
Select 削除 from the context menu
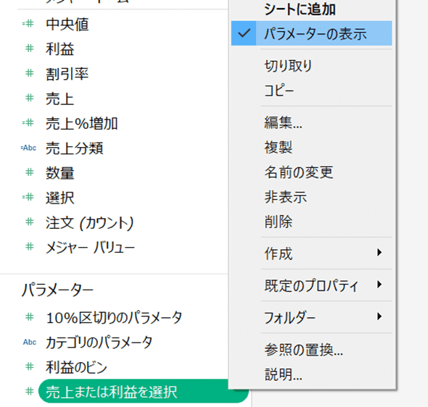[278, 222]
